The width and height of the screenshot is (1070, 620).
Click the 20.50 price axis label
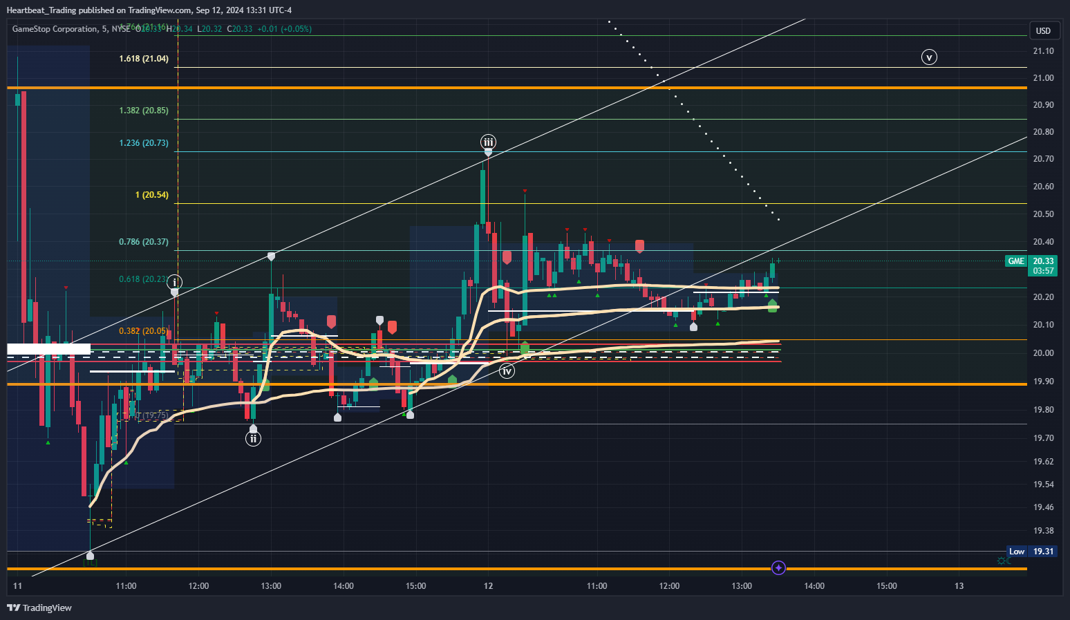click(1043, 214)
